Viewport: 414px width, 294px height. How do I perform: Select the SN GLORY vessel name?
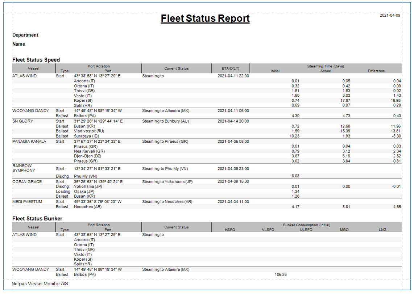(x=23, y=121)
